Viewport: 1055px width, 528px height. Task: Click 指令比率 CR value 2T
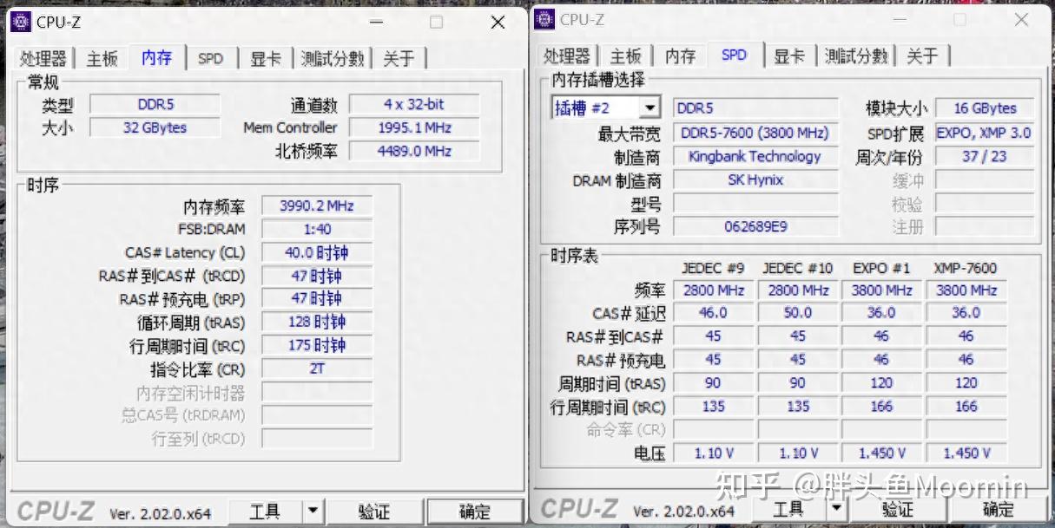tap(317, 368)
